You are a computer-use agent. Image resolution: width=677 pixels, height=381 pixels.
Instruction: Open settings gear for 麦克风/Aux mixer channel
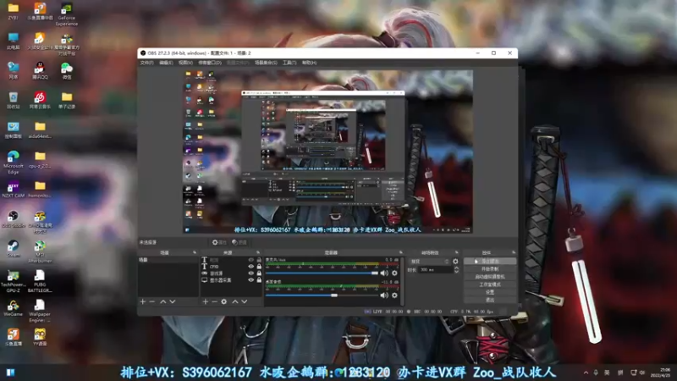pos(394,273)
